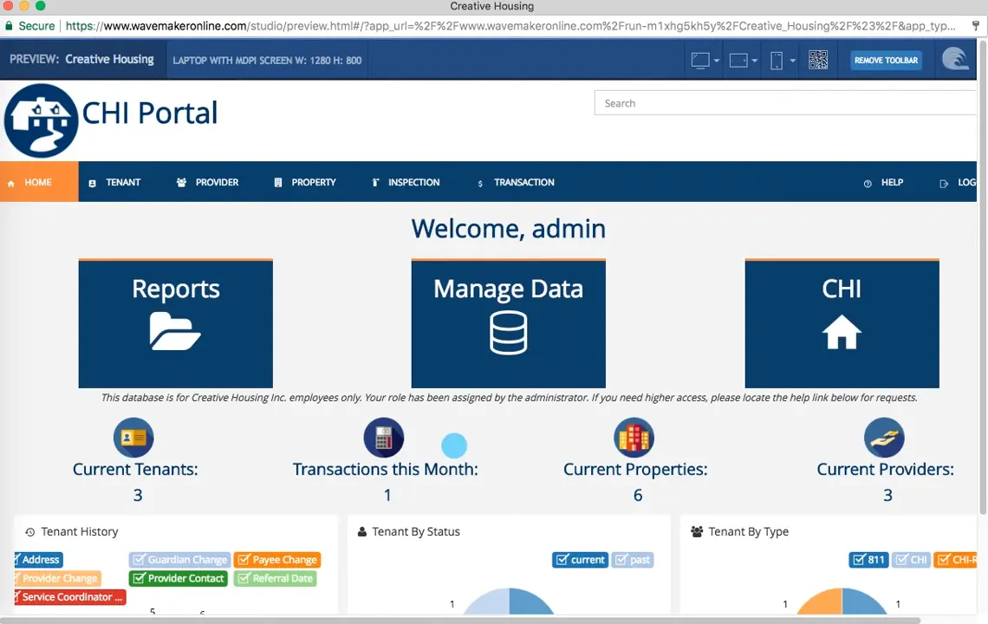Show the QR code for preview

[817, 60]
